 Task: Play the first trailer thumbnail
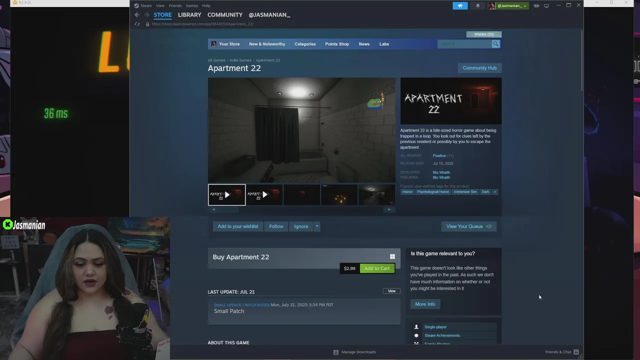click(x=226, y=195)
